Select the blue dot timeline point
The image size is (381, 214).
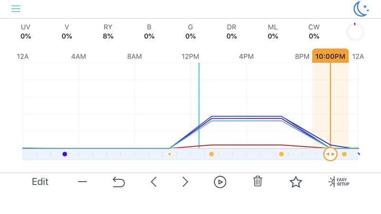coord(65,154)
